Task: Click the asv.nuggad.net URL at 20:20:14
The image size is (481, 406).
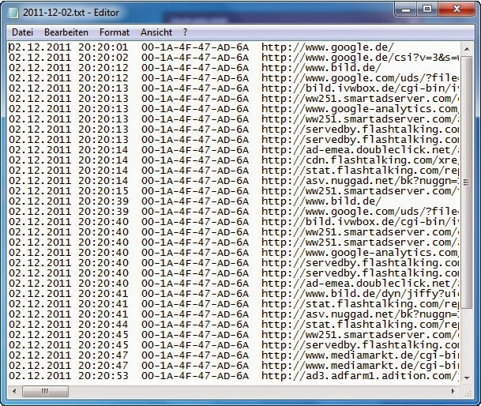Action: coord(360,181)
